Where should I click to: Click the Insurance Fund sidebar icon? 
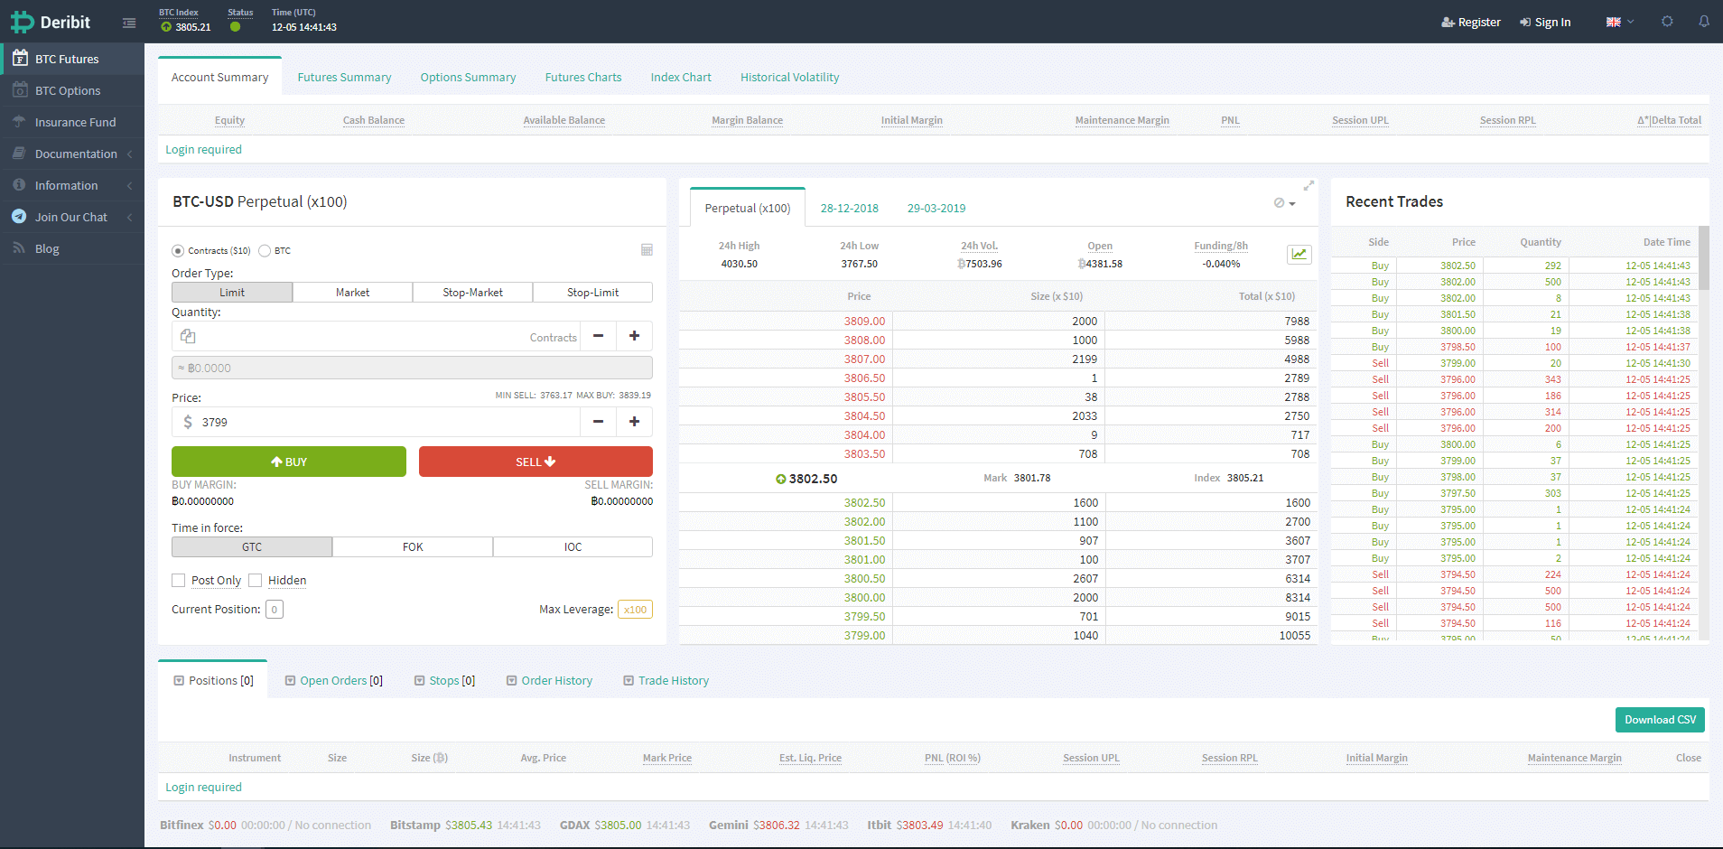(x=19, y=122)
